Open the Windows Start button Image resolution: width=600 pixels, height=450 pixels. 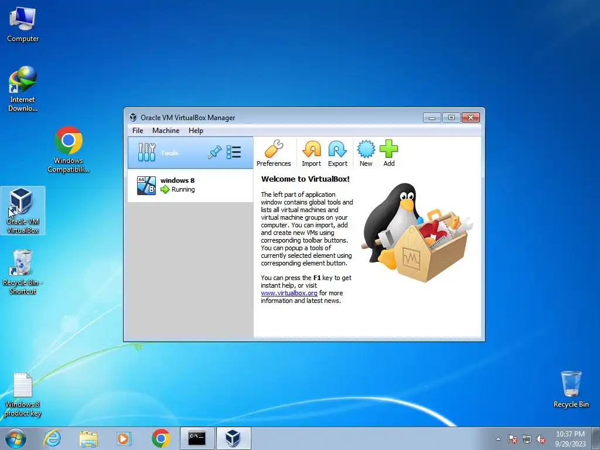click(x=16, y=438)
